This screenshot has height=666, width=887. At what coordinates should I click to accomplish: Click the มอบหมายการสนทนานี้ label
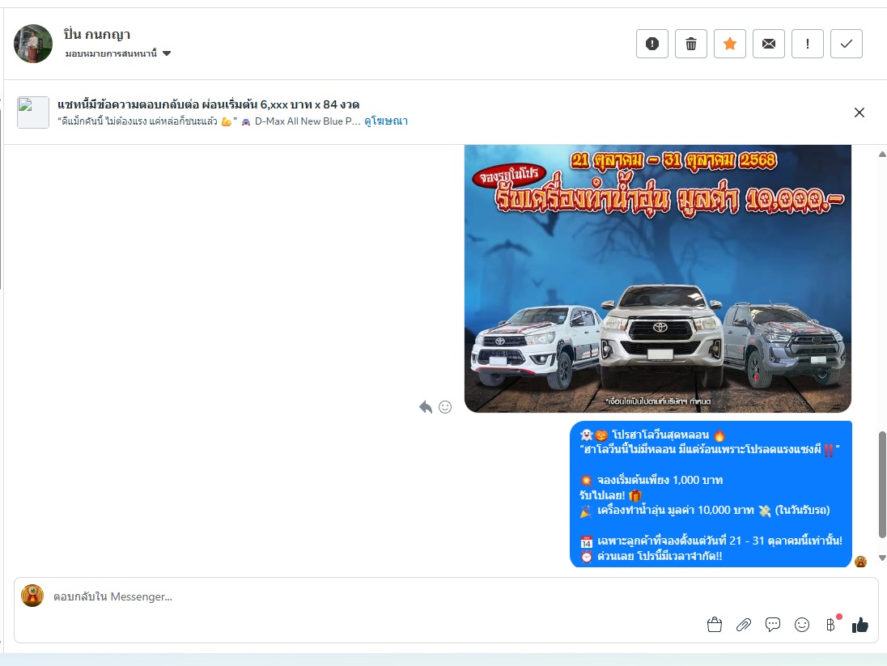111,53
